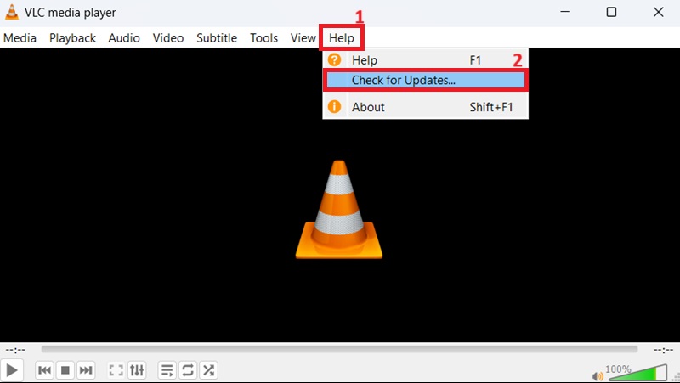Open the Playback menu

point(72,38)
